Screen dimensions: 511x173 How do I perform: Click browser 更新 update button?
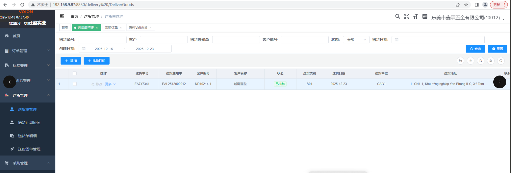[x=499, y=5]
